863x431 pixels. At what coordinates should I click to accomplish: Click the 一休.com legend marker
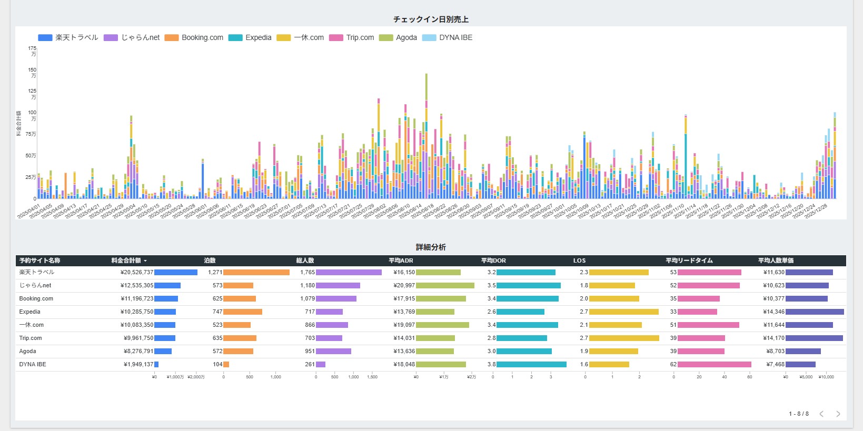tap(284, 38)
